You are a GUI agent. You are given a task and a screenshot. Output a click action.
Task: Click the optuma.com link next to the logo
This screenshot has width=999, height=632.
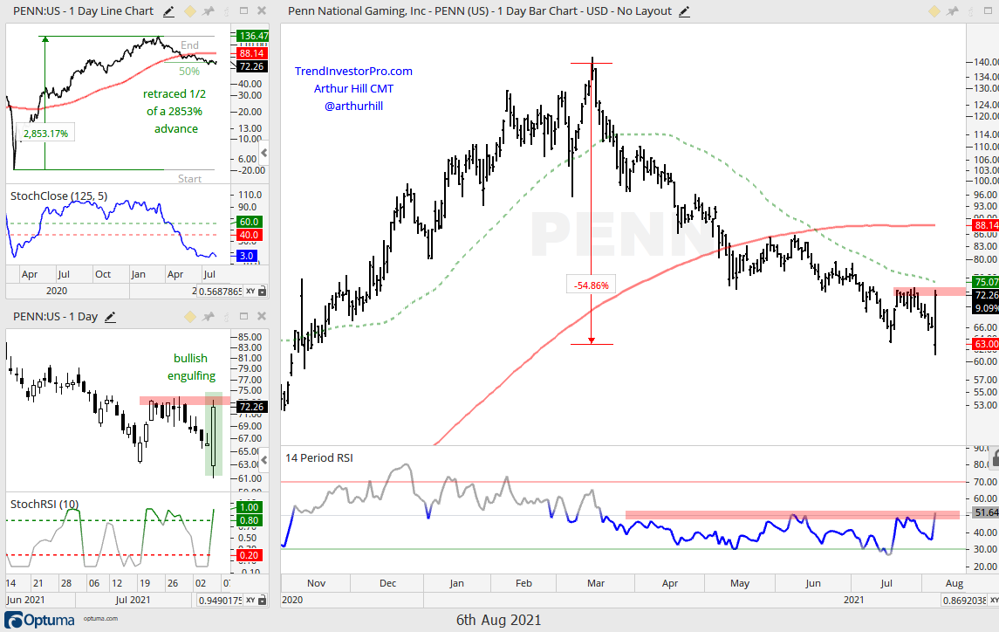(x=100, y=619)
